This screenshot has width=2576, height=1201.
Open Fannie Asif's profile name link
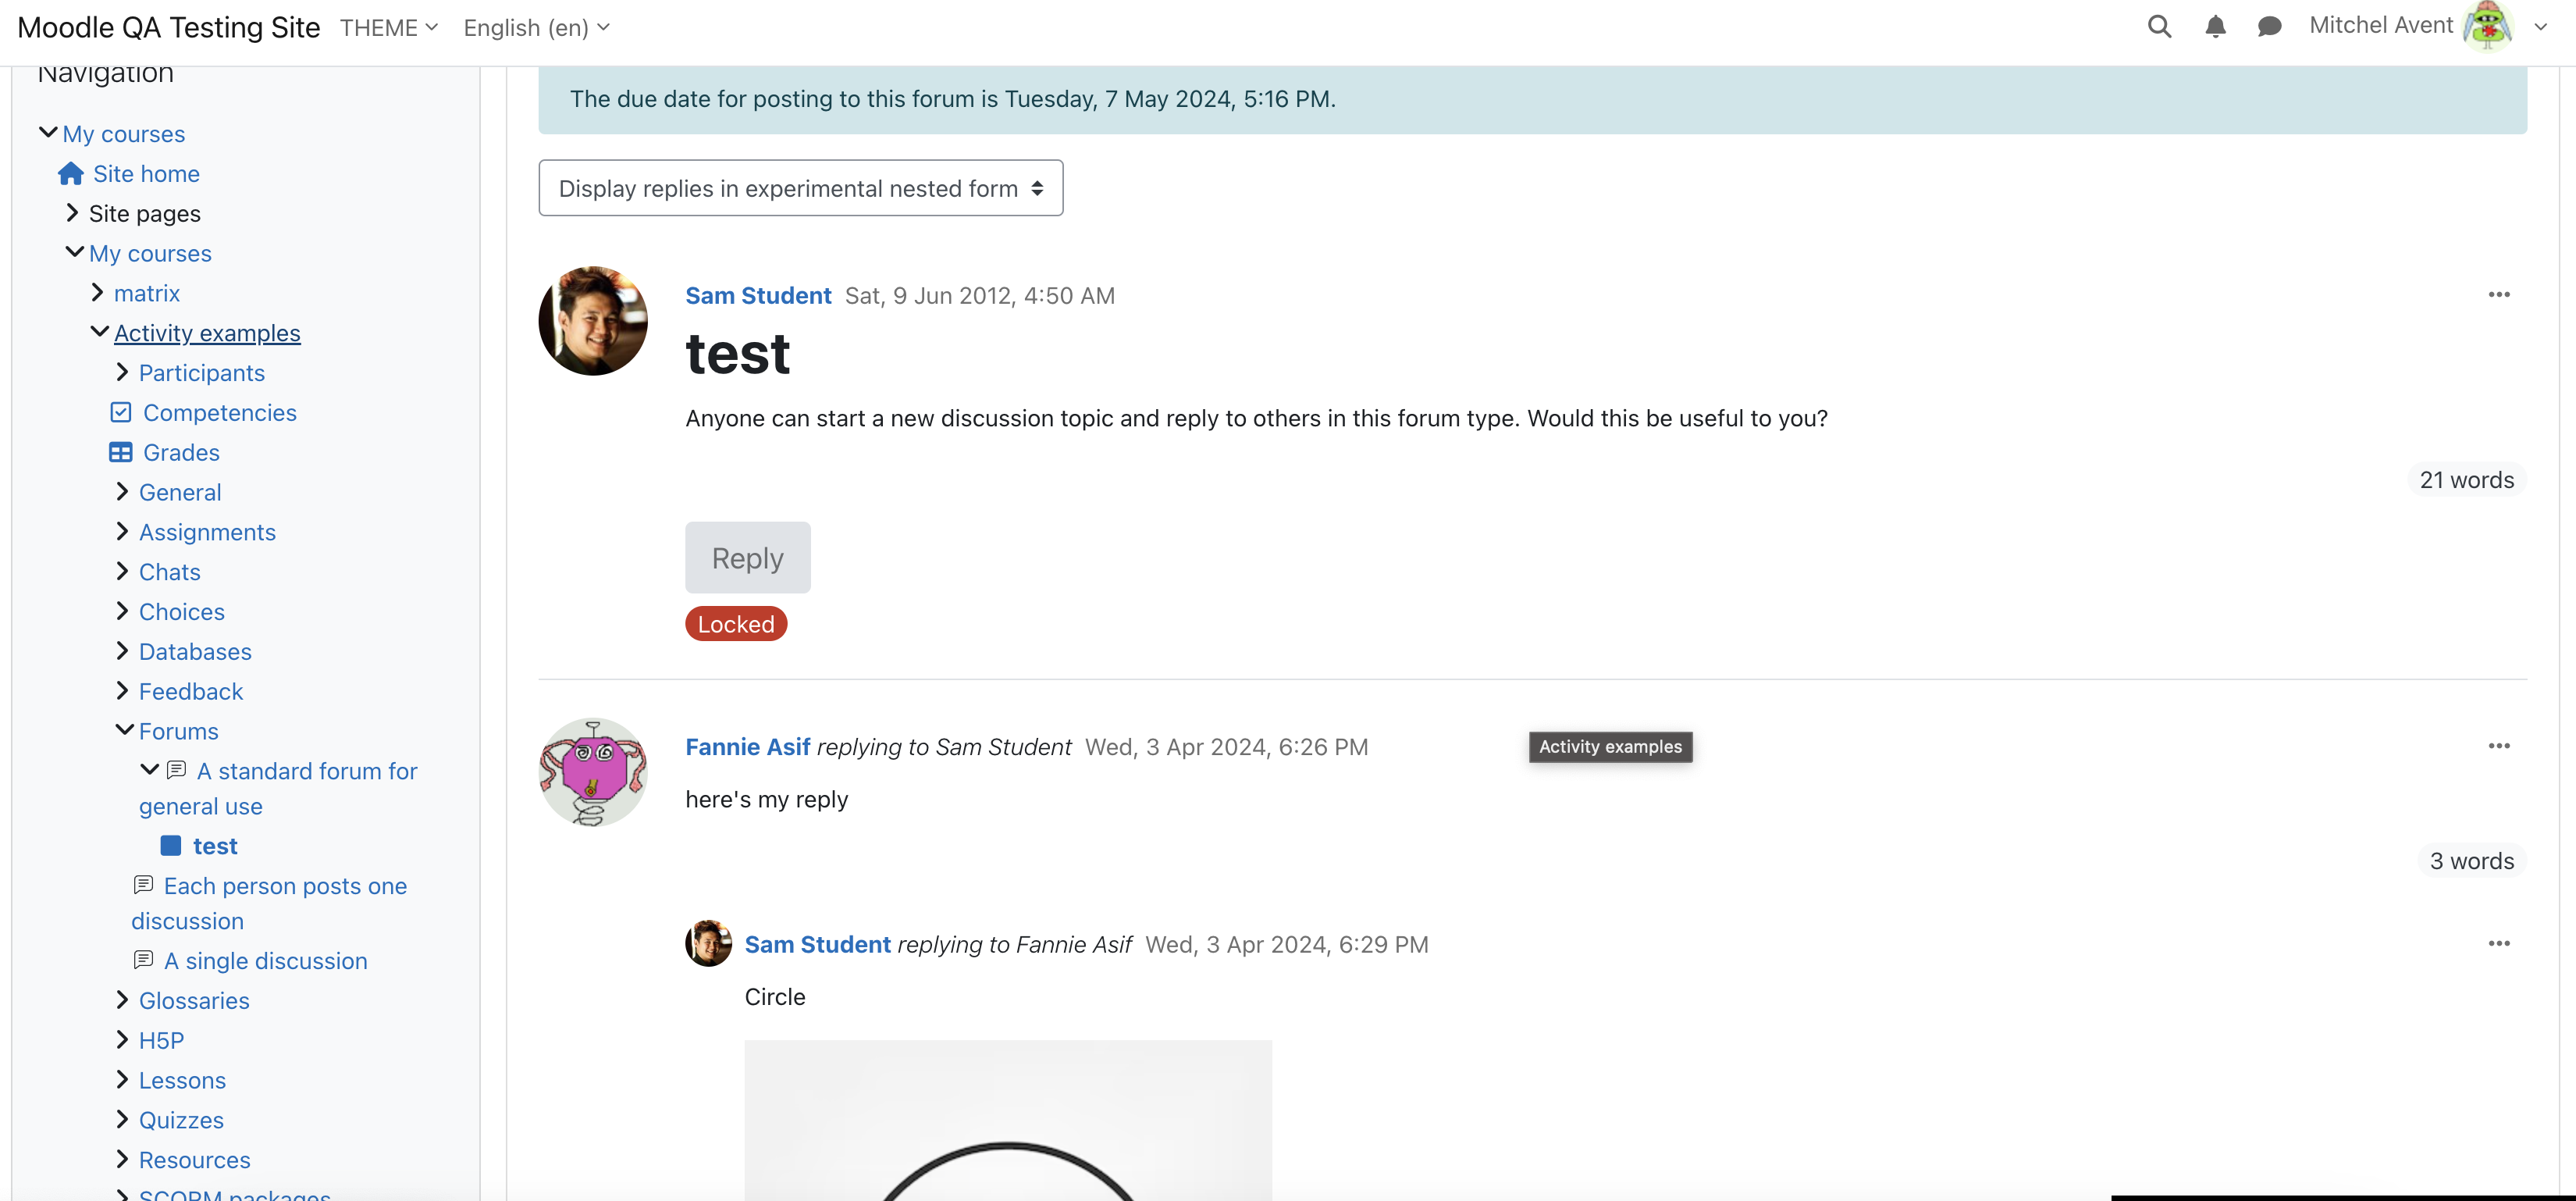click(x=747, y=747)
